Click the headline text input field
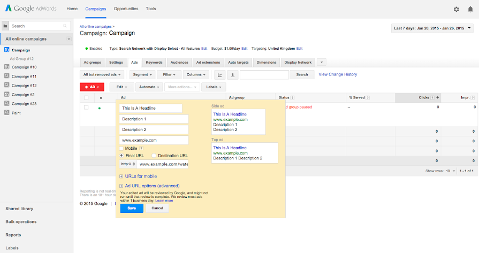The image size is (479, 253). [150, 108]
